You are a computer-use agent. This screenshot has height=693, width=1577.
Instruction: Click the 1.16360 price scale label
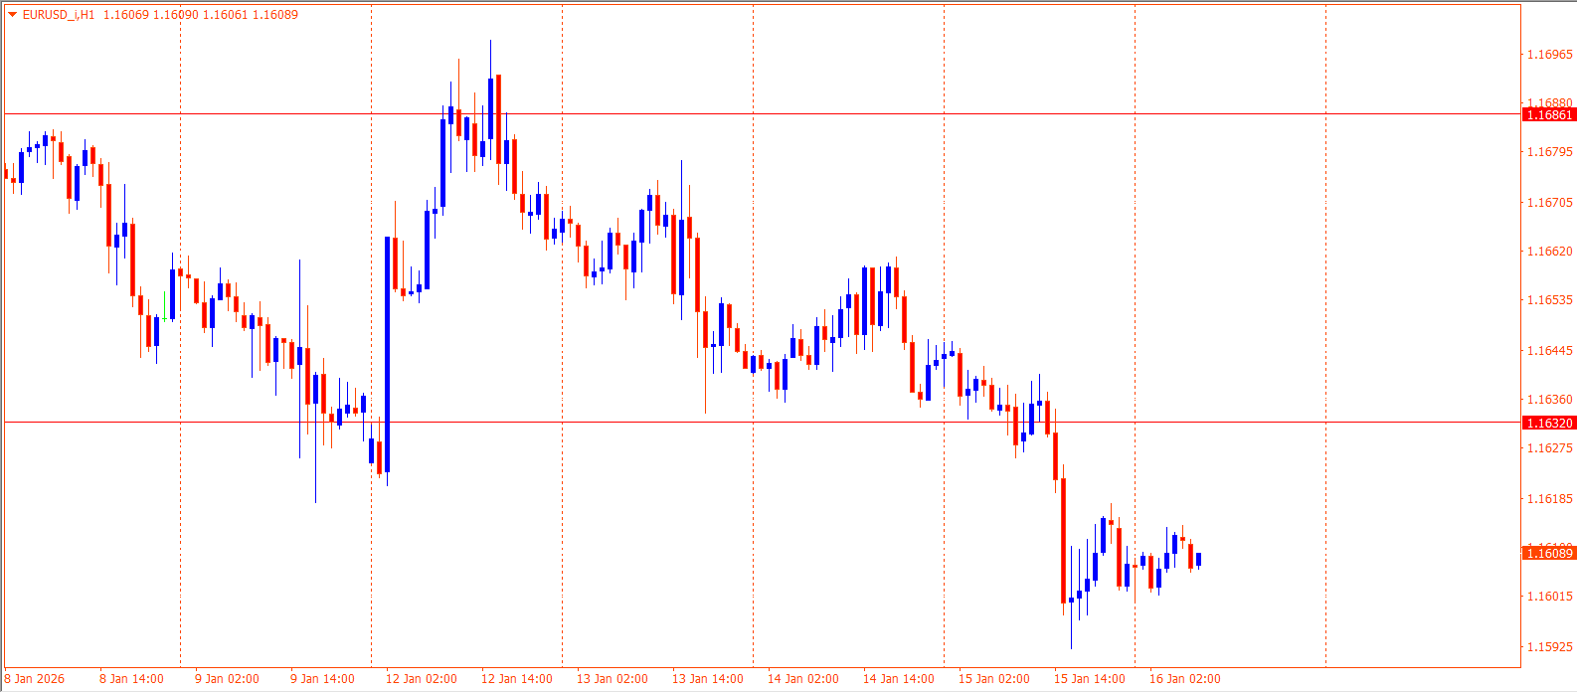coord(1550,400)
